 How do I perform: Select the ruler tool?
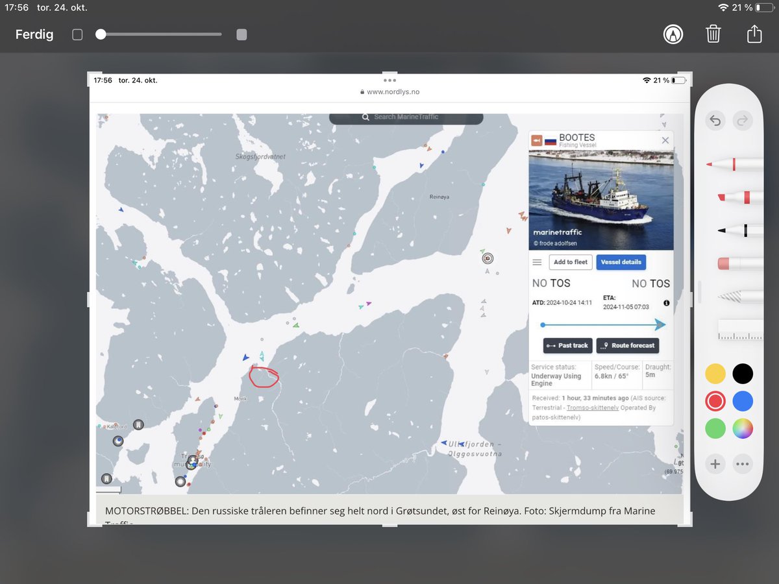pos(740,330)
